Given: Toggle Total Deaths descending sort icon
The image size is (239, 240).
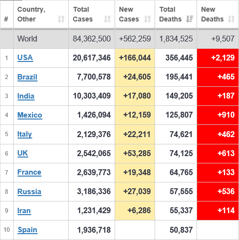Looking at the screenshot, I should [x=189, y=19].
